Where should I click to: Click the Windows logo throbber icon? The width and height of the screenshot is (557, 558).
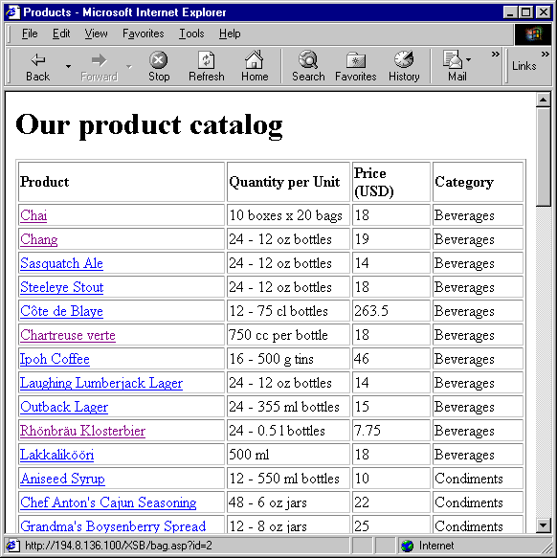[533, 34]
